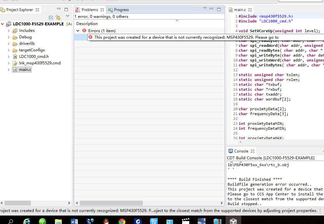Open Code Composer Studio cube taskbar icon
324x224 pixels.
click(233, 221)
